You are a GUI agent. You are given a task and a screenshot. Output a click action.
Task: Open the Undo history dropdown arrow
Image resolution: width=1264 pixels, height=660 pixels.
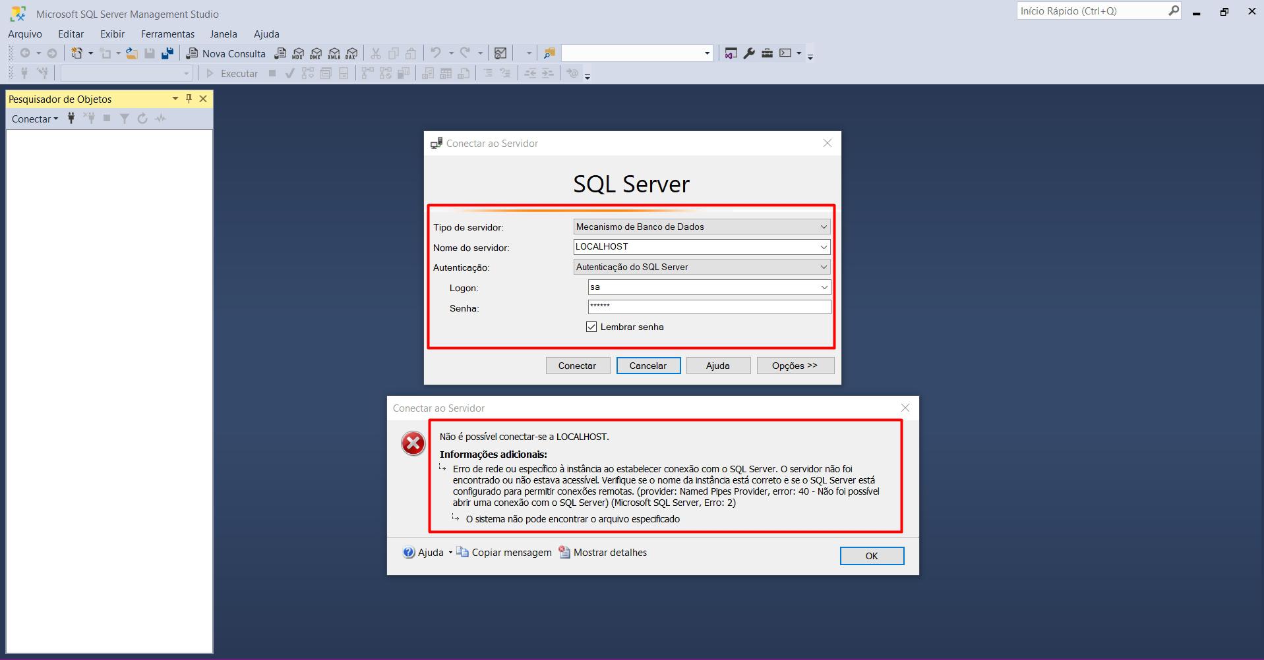[451, 53]
